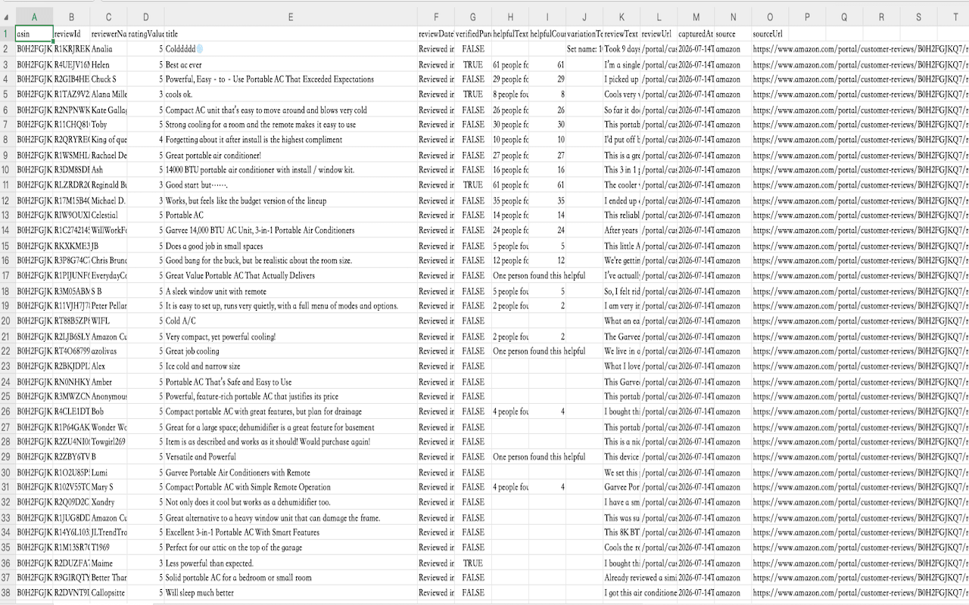Image resolution: width=969 pixels, height=605 pixels.
Task: Select column A header
Action: point(34,17)
